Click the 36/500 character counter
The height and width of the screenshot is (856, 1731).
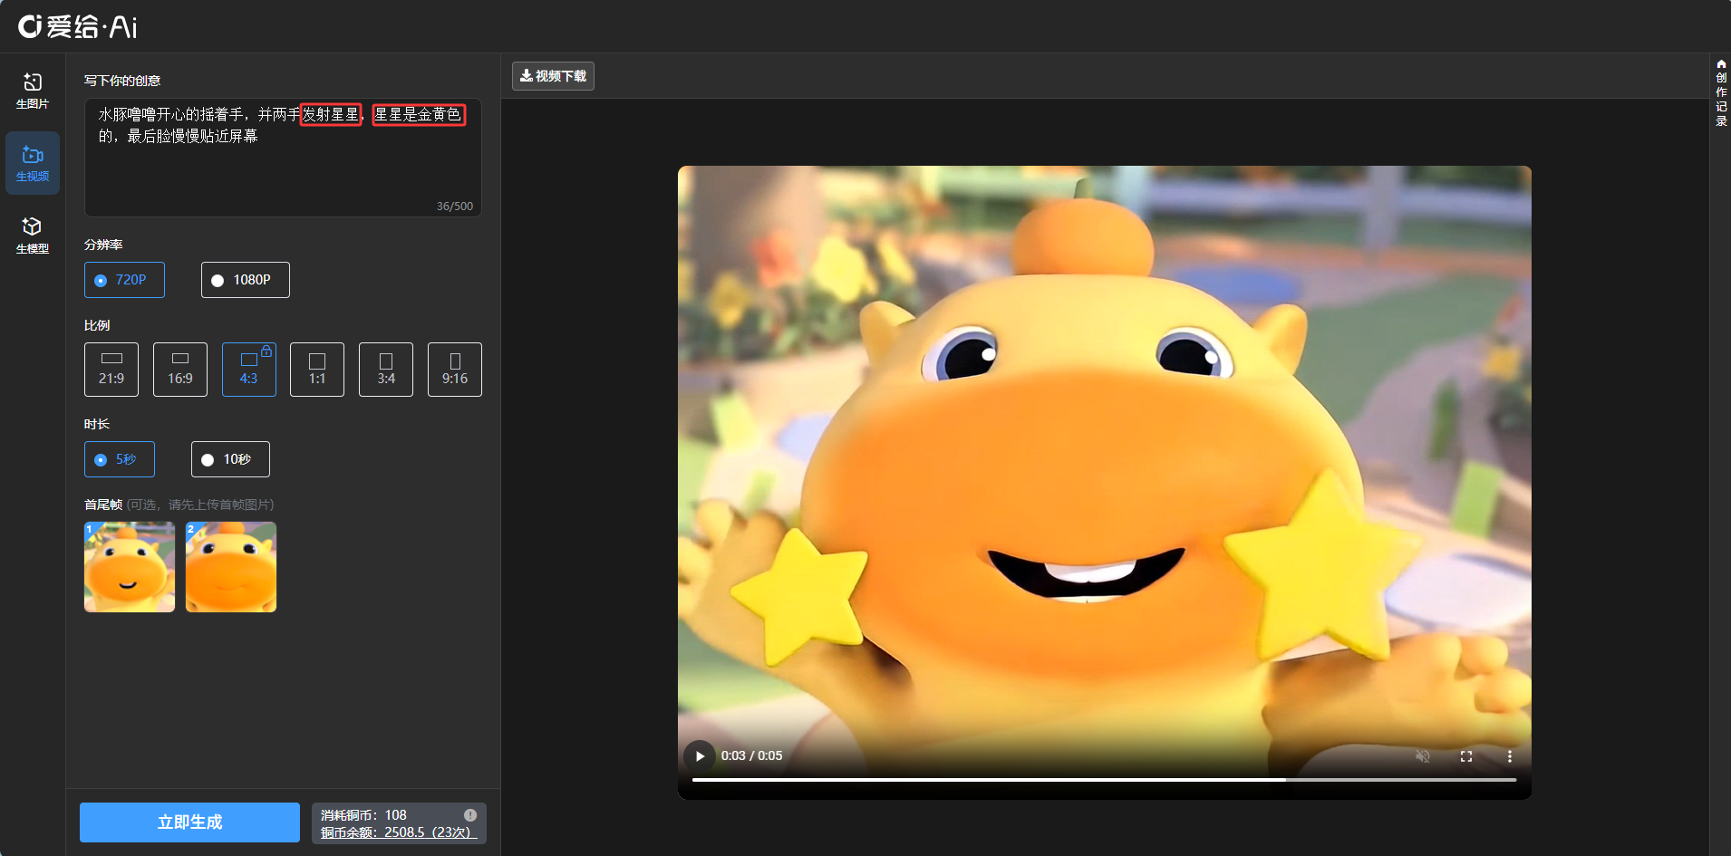pyautogui.click(x=455, y=207)
